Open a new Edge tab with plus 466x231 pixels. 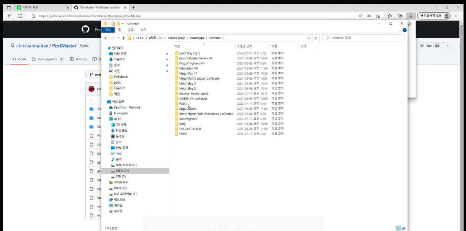[133, 7]
